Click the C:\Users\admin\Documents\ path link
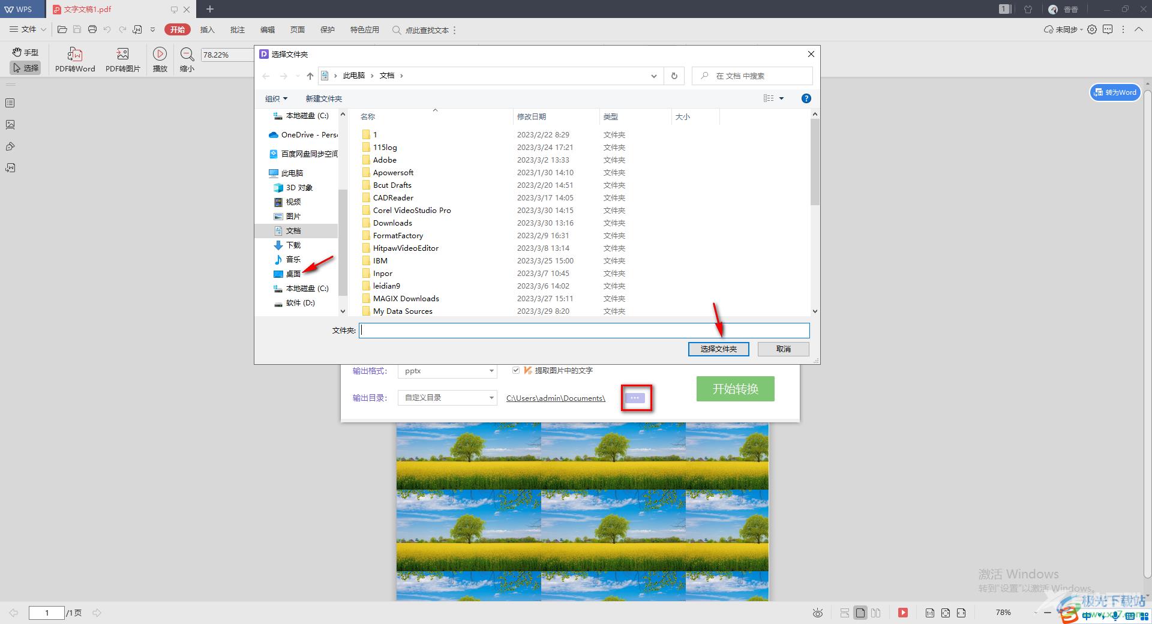Image resolution: width=1152 pixels, height=624 pixels. click(x=556, y=398)
